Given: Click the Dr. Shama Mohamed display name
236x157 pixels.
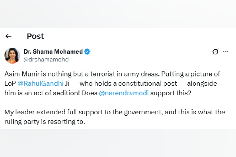Looking at the screenshot, I should coord(53,52).
